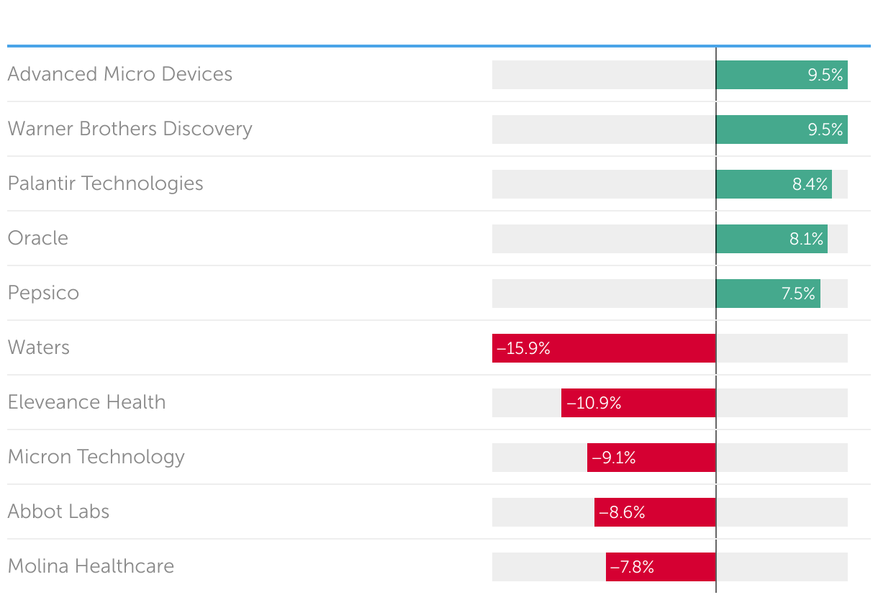The image size is (878, 600).
Task: Click the green 8.1% Oracle bar
Action: (x=771, y=239)
